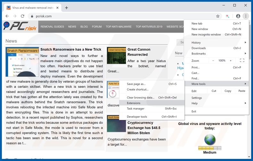Select Create shortcut... option
Viewport: 253px width, 161px height.
pos(152,89)
